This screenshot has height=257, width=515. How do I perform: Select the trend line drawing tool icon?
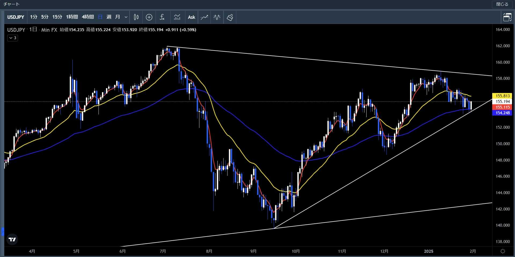pos(204,17)
